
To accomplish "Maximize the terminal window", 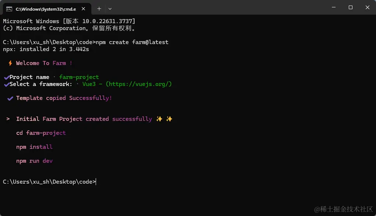I will tap(351, 7).
